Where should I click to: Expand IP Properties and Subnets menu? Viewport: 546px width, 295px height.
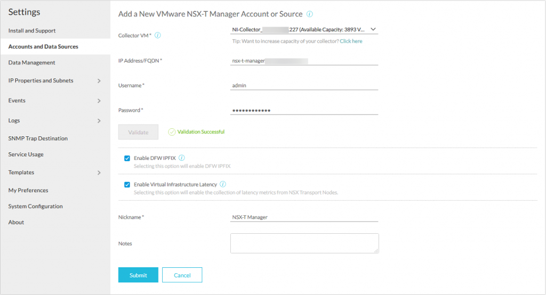(99, 81)
